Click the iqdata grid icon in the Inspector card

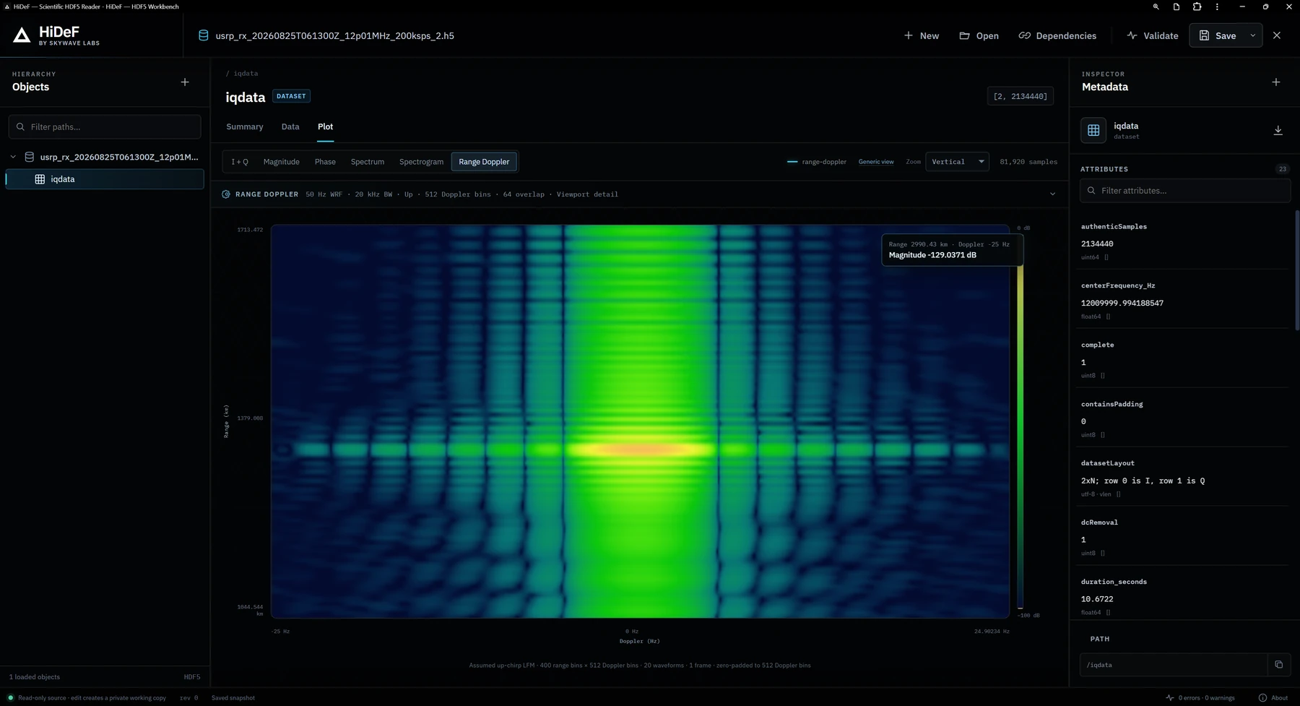coord(1093,130)
